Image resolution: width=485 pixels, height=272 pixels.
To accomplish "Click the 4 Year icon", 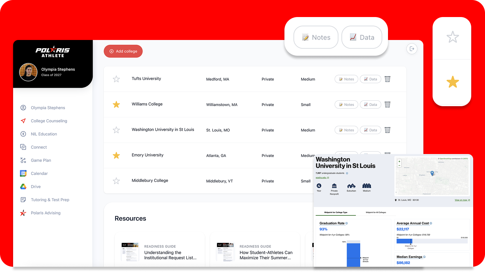I will [x=319, y=186].
